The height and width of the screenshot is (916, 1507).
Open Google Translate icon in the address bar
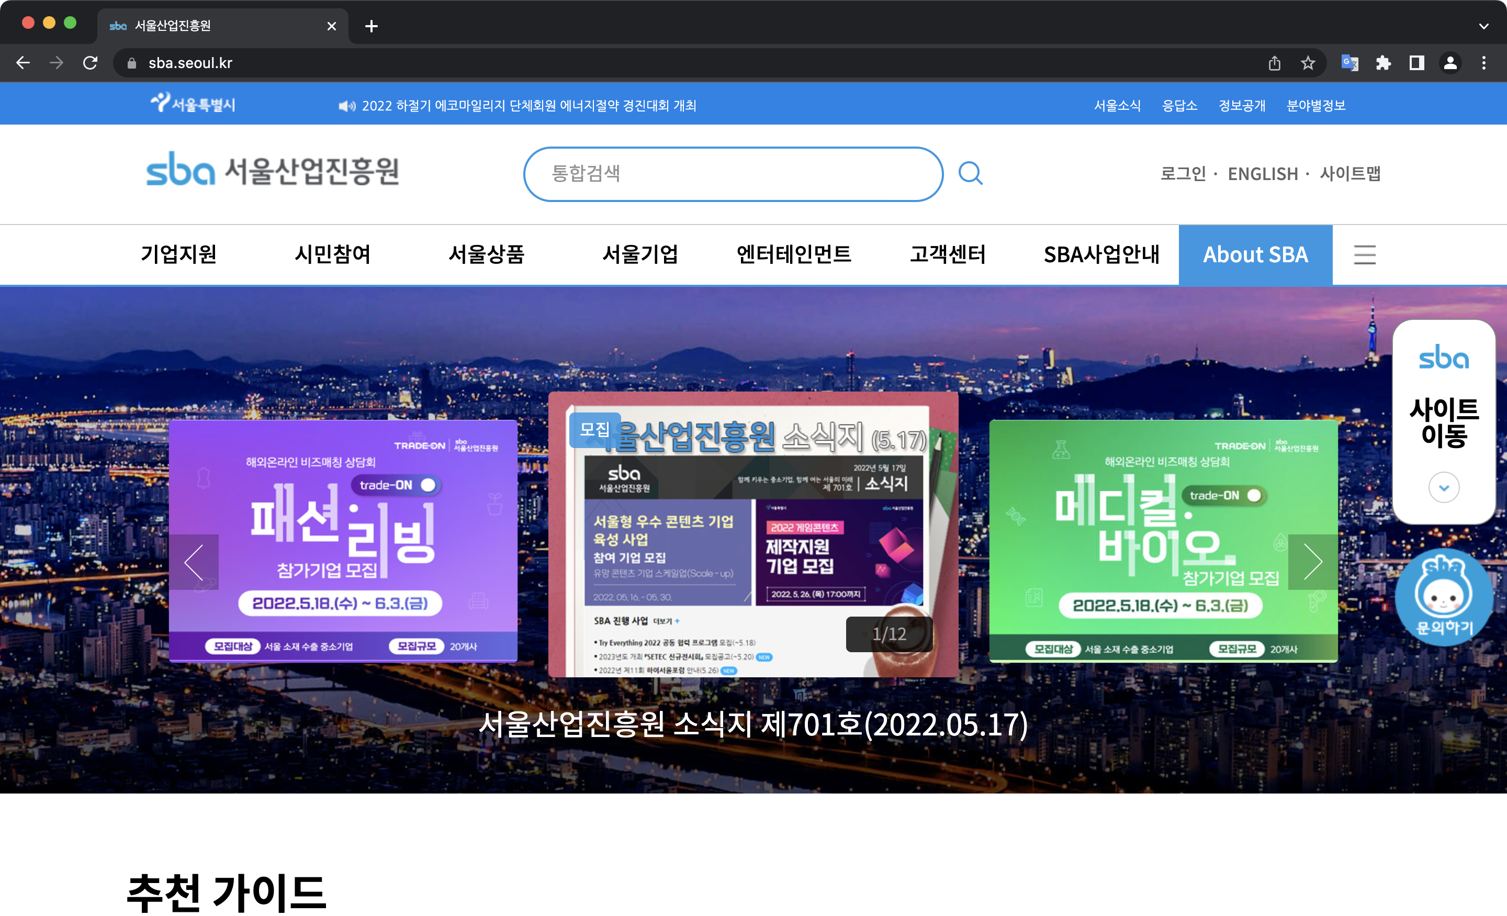(x=1351, y=62)
